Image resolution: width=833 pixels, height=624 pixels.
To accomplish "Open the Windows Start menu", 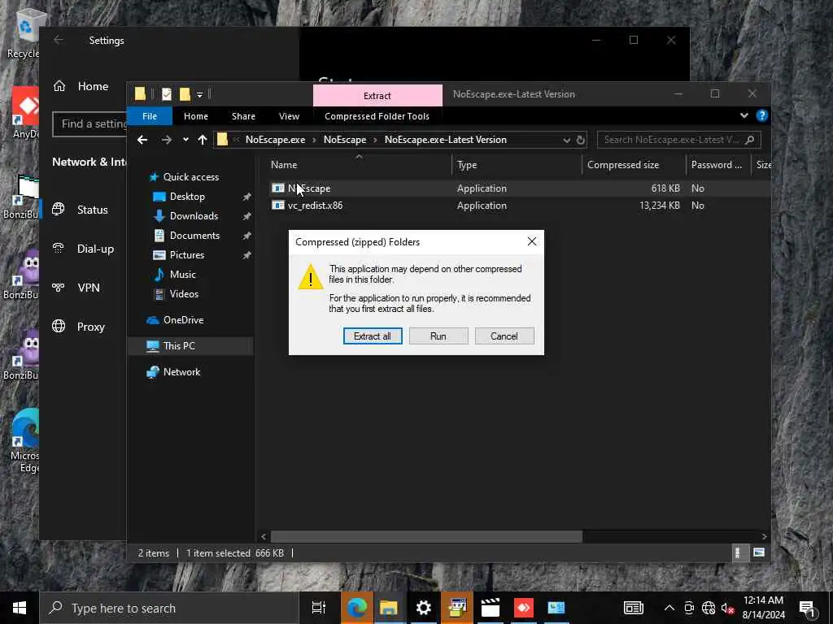I will click(20, 608).
